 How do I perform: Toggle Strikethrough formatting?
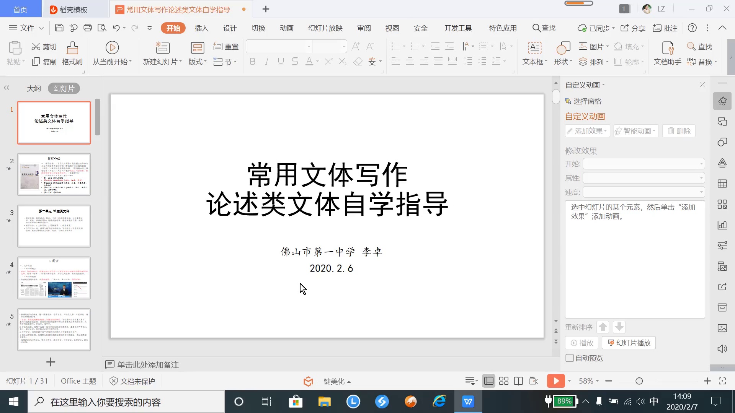(x=295, y=61)
